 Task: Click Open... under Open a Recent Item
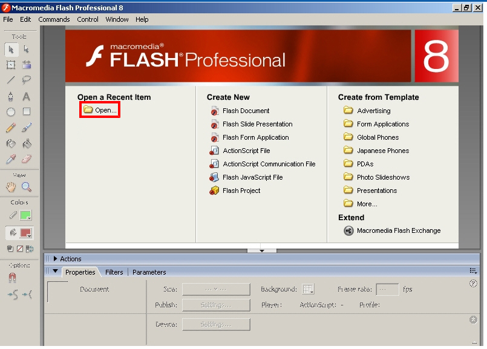(100, 110)
